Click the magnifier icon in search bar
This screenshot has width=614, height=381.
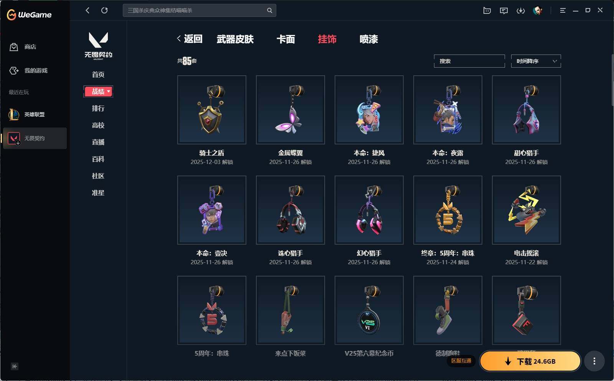(x=269, y=10)
